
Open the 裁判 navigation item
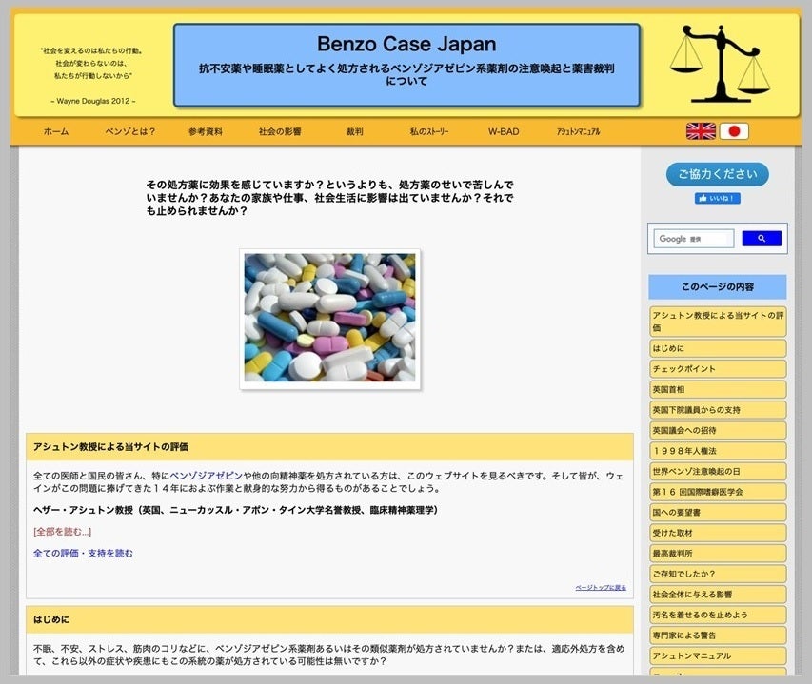tap(354, 132)
